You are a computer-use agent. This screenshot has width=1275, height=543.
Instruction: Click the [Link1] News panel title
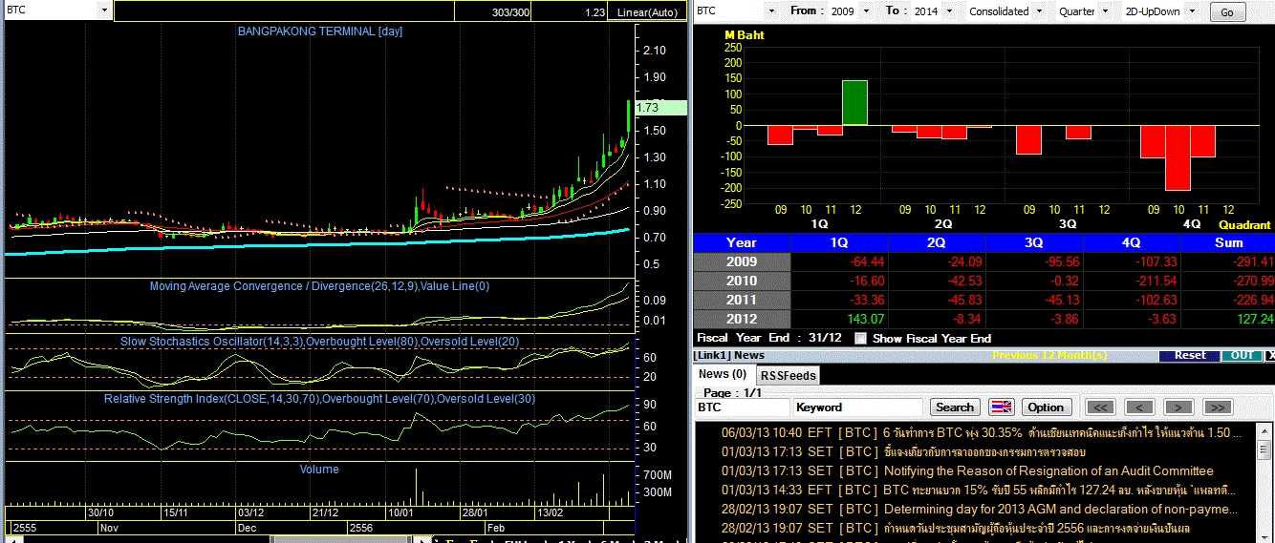click(x=730, y=355)
